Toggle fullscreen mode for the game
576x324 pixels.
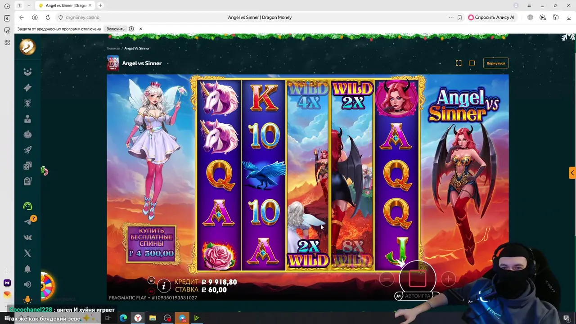(x=459, y=63)
